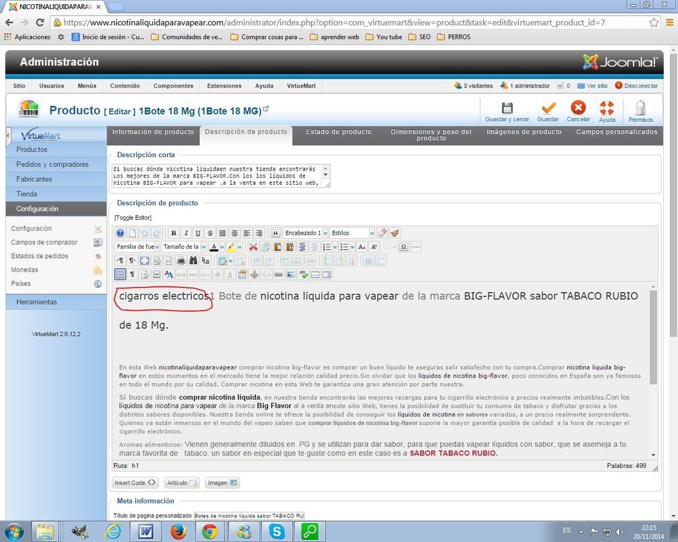This screenshot has height=542, width=678.
Task: Open the find and replace icon
Action: (x=205, y=261)
